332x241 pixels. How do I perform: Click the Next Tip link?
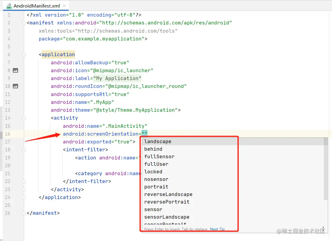(x=217, y=229)
